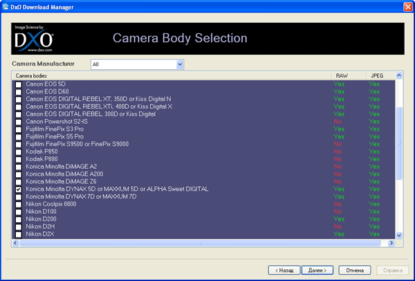Click RAW 'Yes' value for Nikon D200

pos(339,219)
